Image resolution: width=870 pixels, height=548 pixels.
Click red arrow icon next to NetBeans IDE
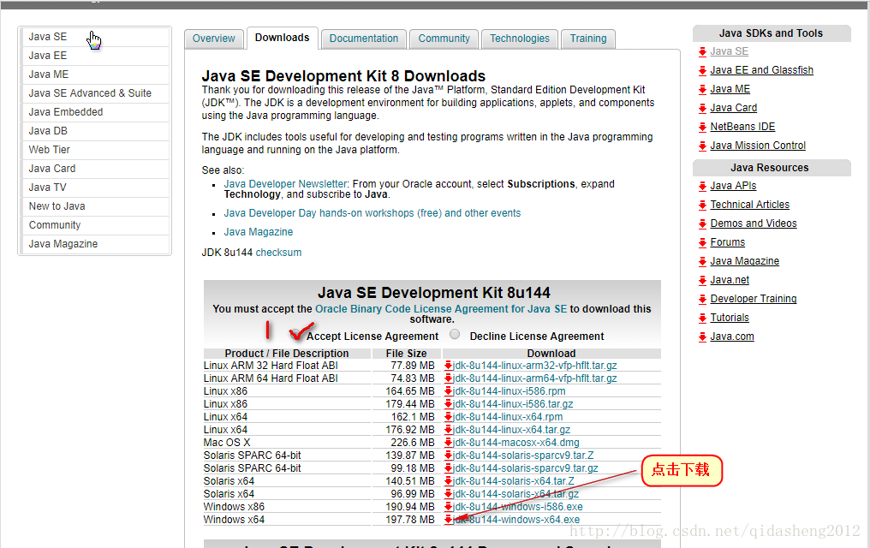[702, 127]
